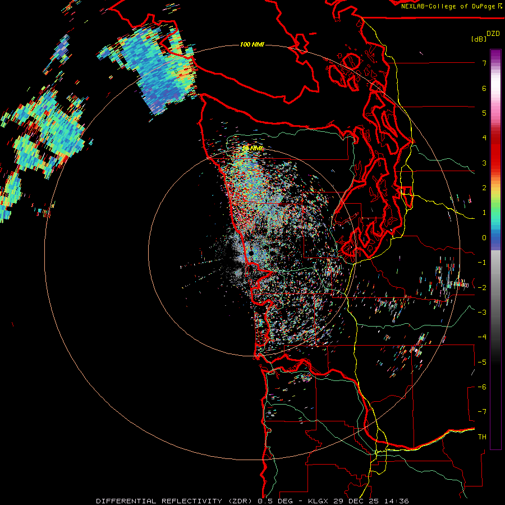Click the 3 value on color scale

coord(484,163)
